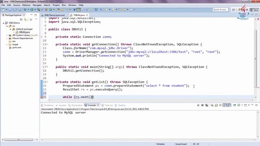Open the Run menu

point(64,5)
